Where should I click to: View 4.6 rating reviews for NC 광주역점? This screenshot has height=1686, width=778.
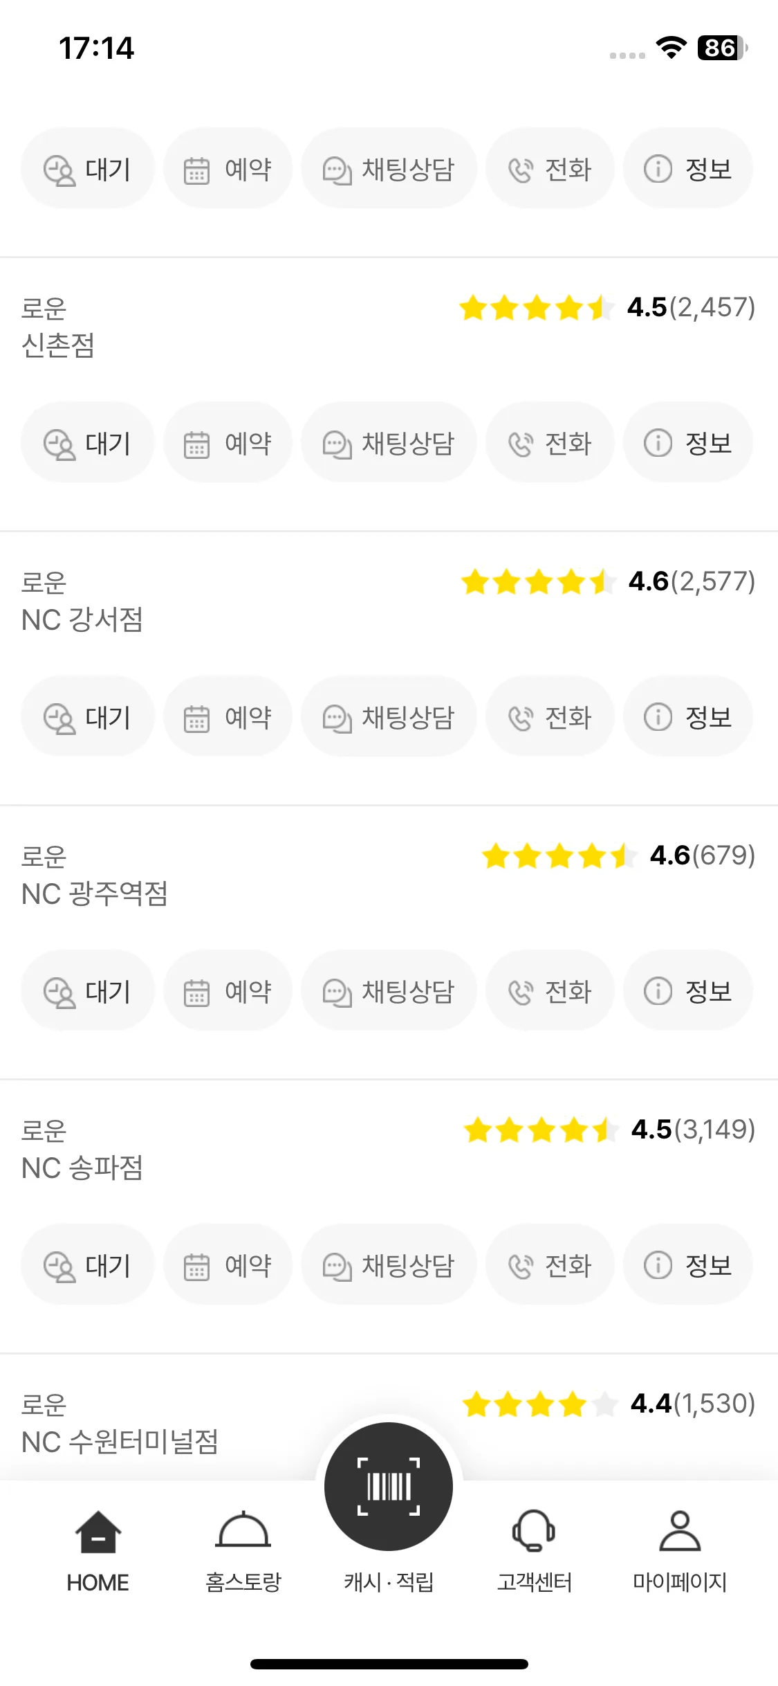(618, 855)
